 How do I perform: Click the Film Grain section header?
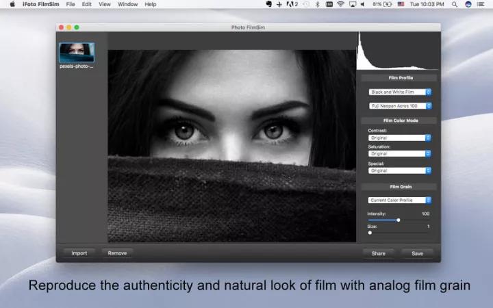click(399, 187)
